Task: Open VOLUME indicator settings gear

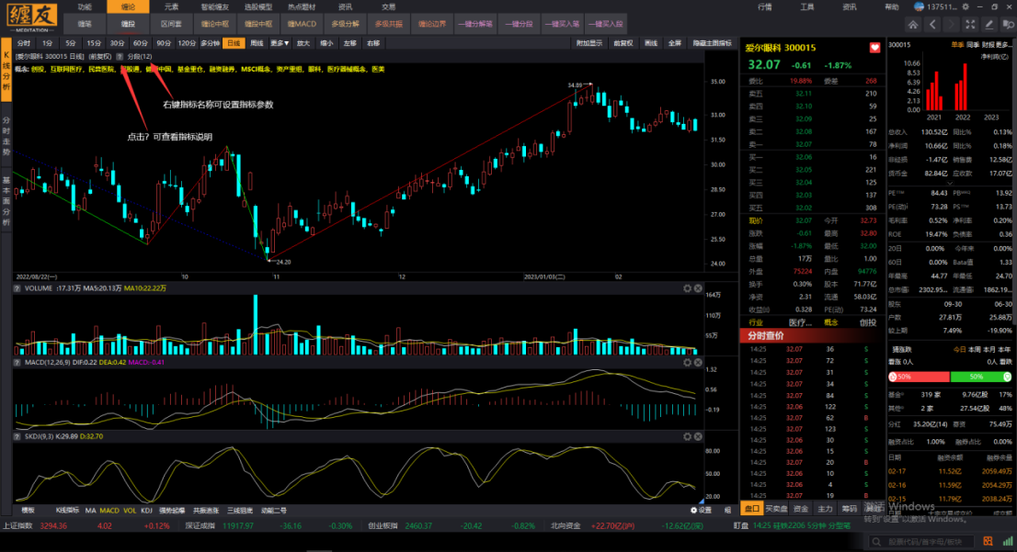Action: (x=687, y=288)
